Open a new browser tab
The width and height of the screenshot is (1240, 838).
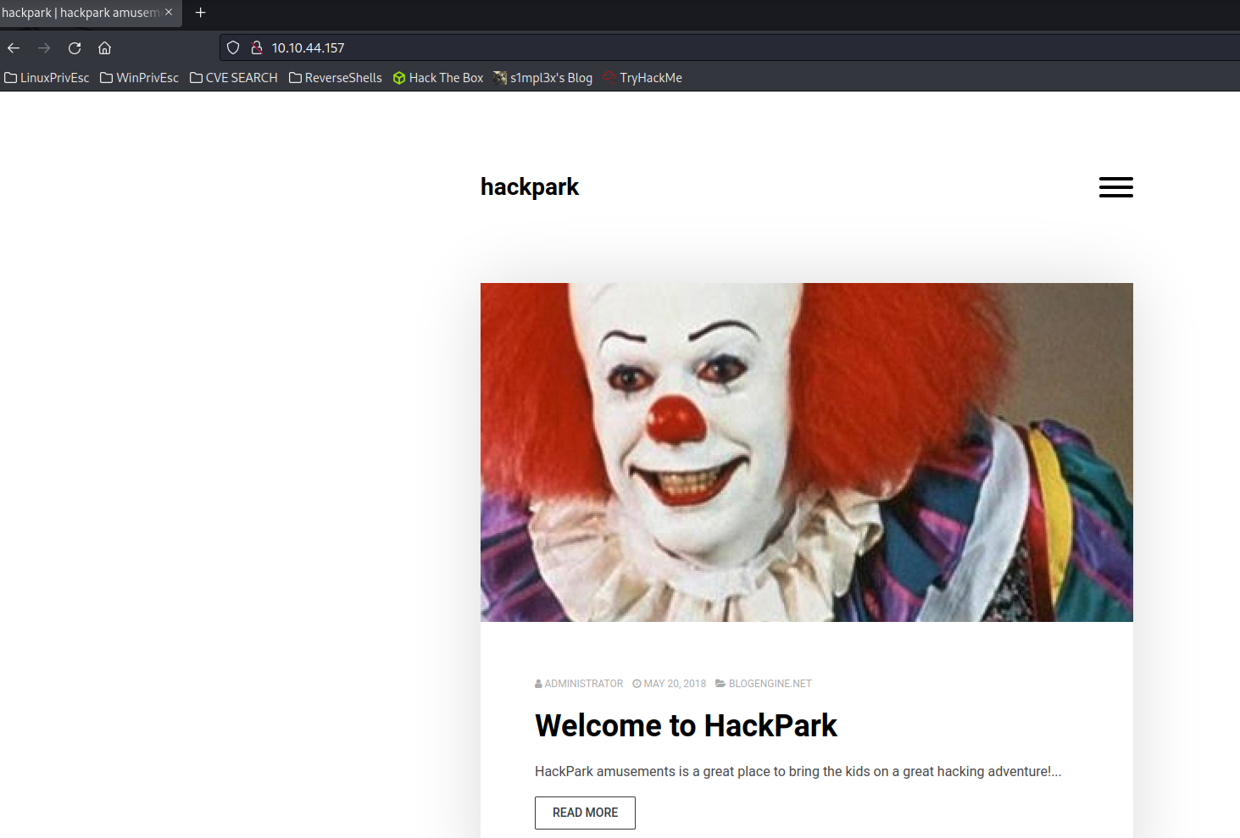(x=201, y=13)
